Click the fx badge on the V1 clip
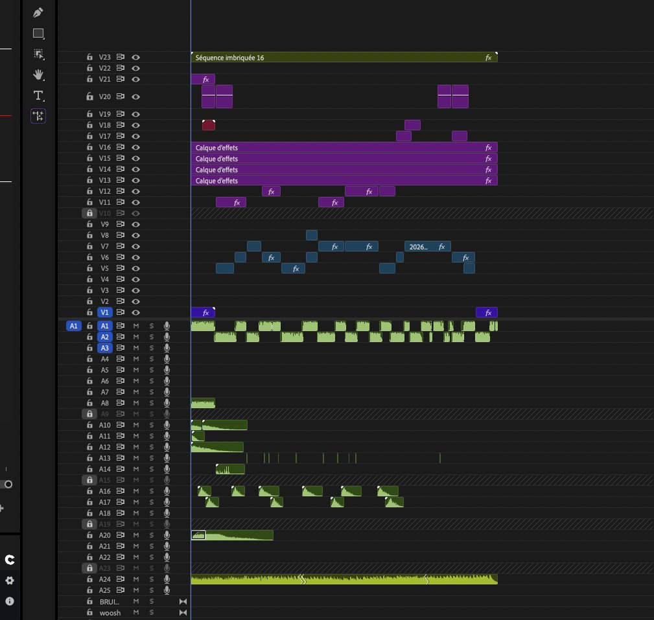The width and height of the screenshot is (654, 620). click(206, 312)
